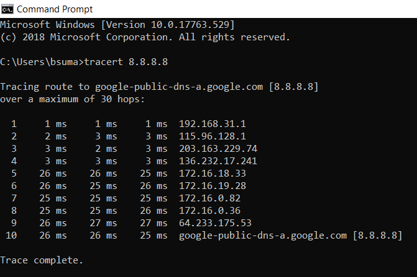
Task: Click hop 7 address 172.16.0.82
Action: click(x=211, y=198)
